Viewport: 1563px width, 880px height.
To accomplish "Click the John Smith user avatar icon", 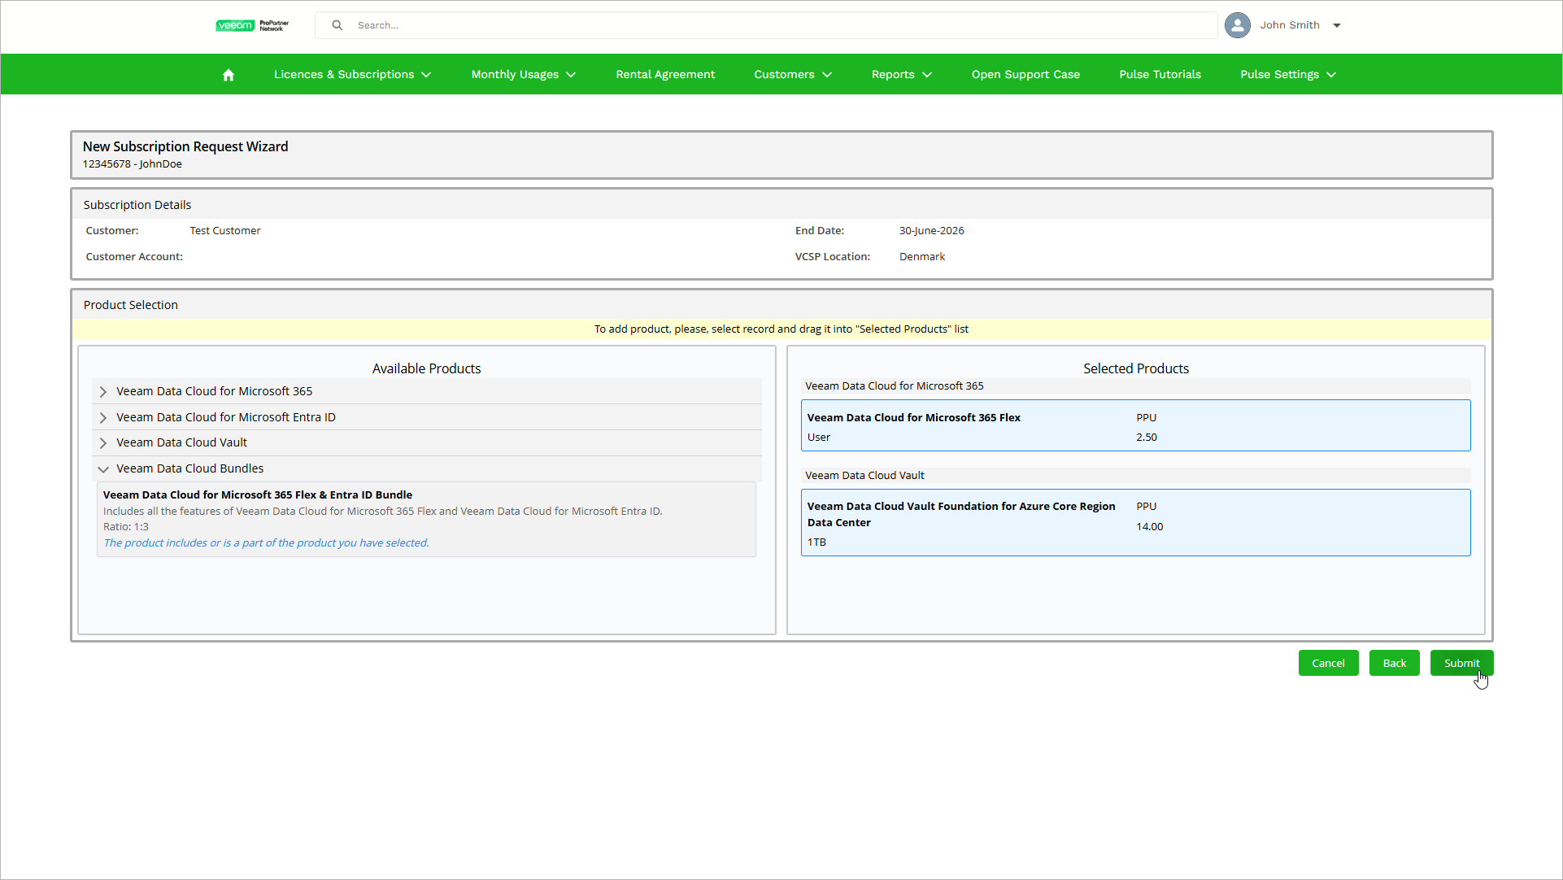I will click(x=1237, y=25).
